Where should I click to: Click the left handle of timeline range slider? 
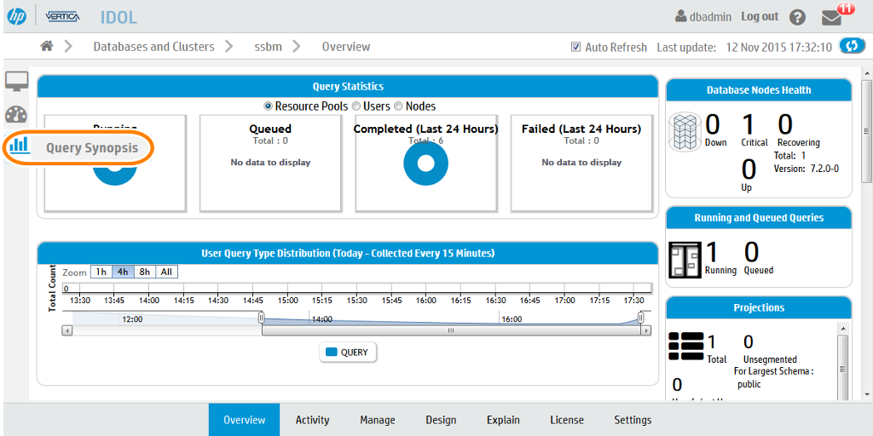point(261,318)
